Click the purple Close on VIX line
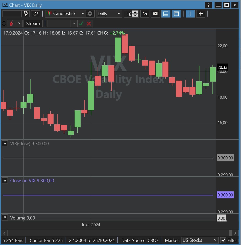241x245 pixels. [108, 195]
